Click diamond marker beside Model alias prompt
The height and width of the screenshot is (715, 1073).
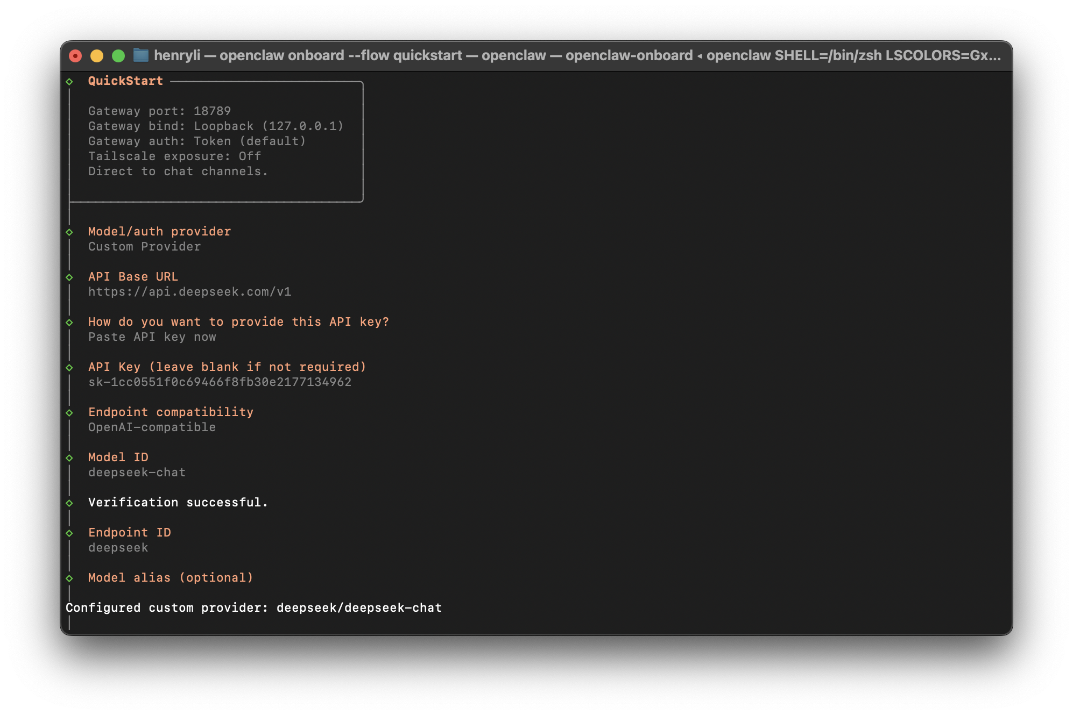pos(69,578)
